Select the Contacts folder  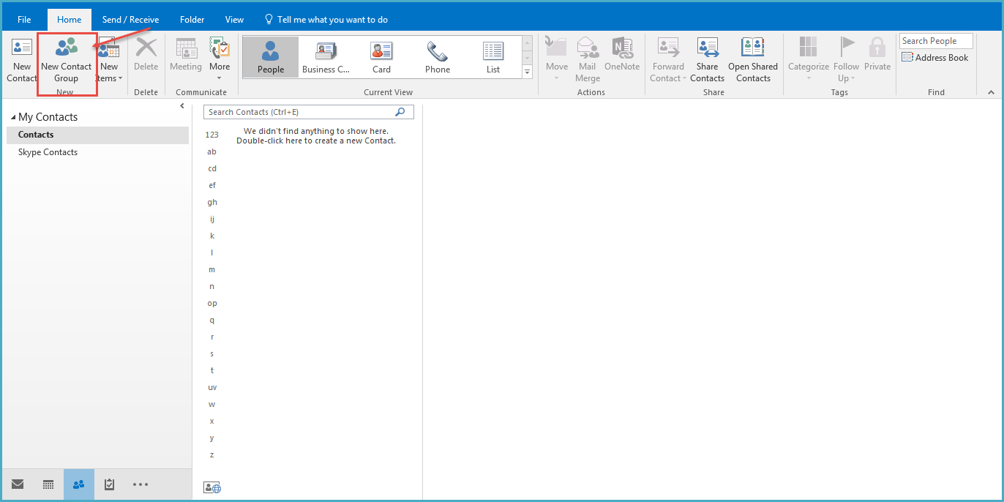[x=97, y=135]
